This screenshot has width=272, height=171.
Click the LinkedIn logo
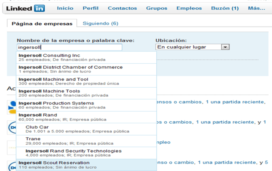click(x=25, y=8)
